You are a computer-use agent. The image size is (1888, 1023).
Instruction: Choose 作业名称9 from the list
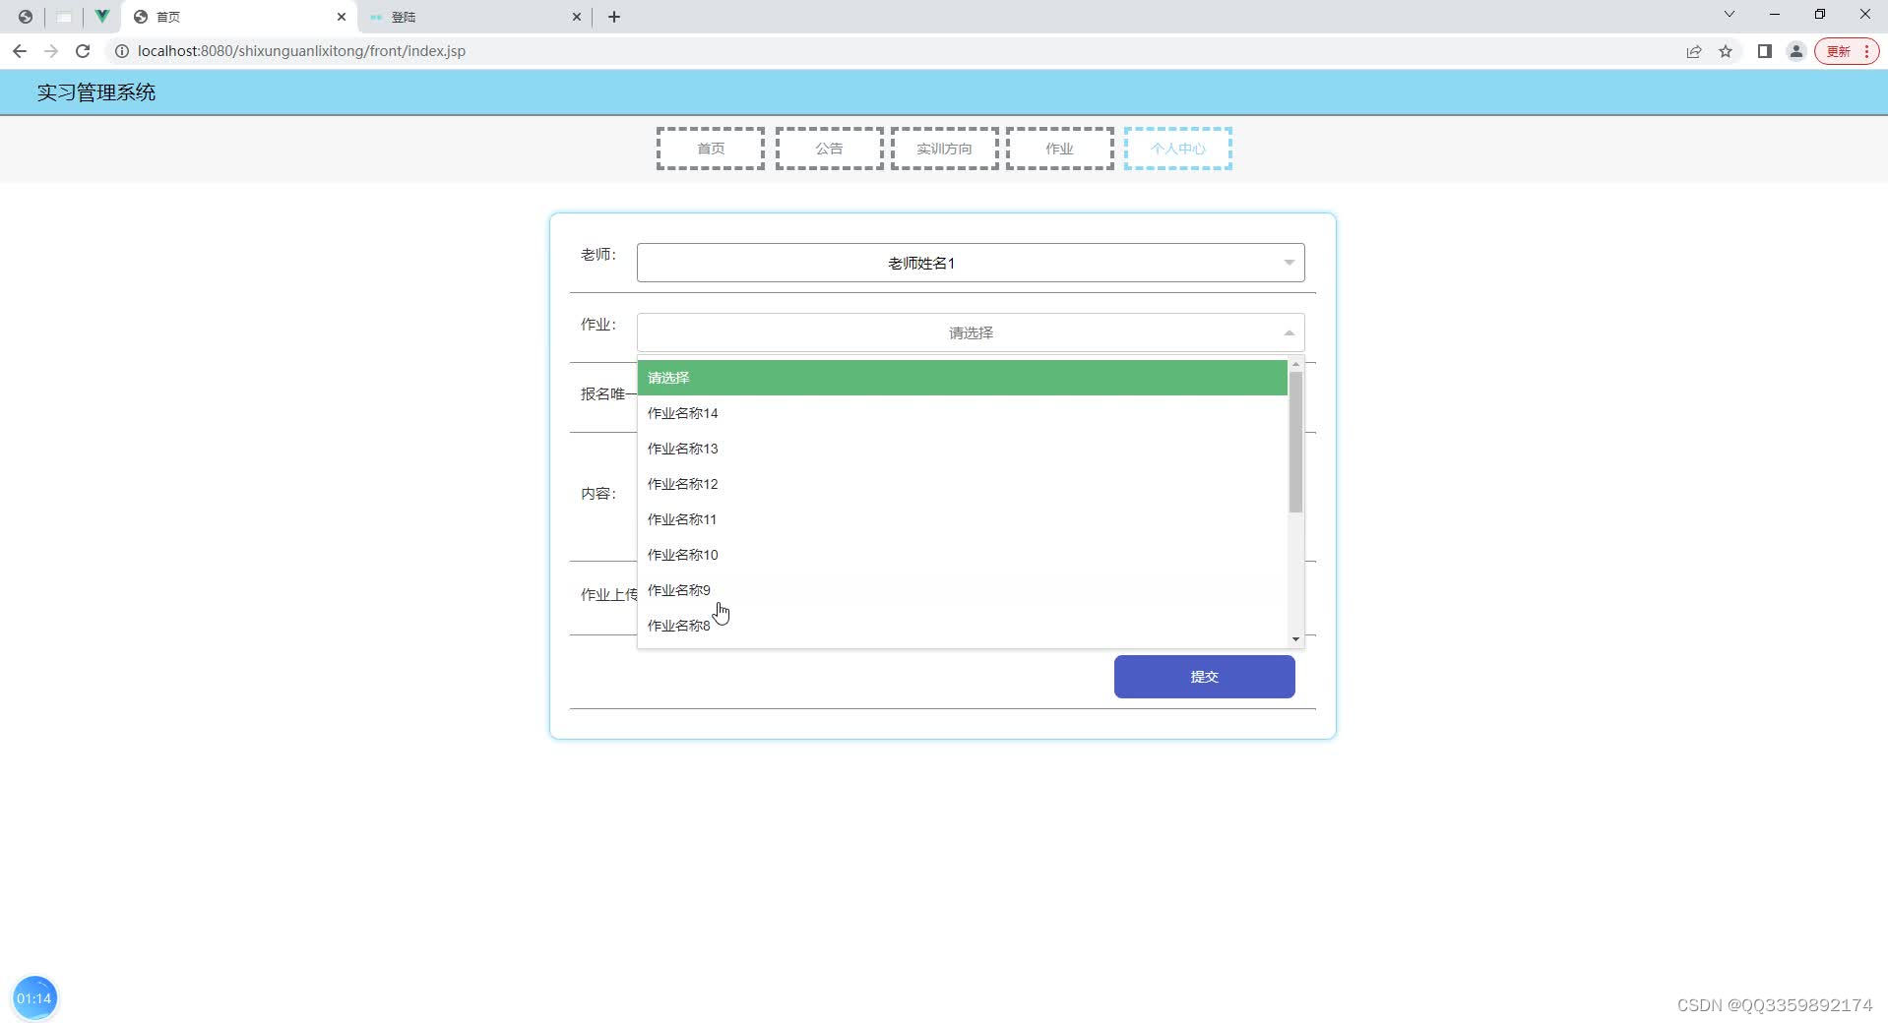tap(963, 590)
